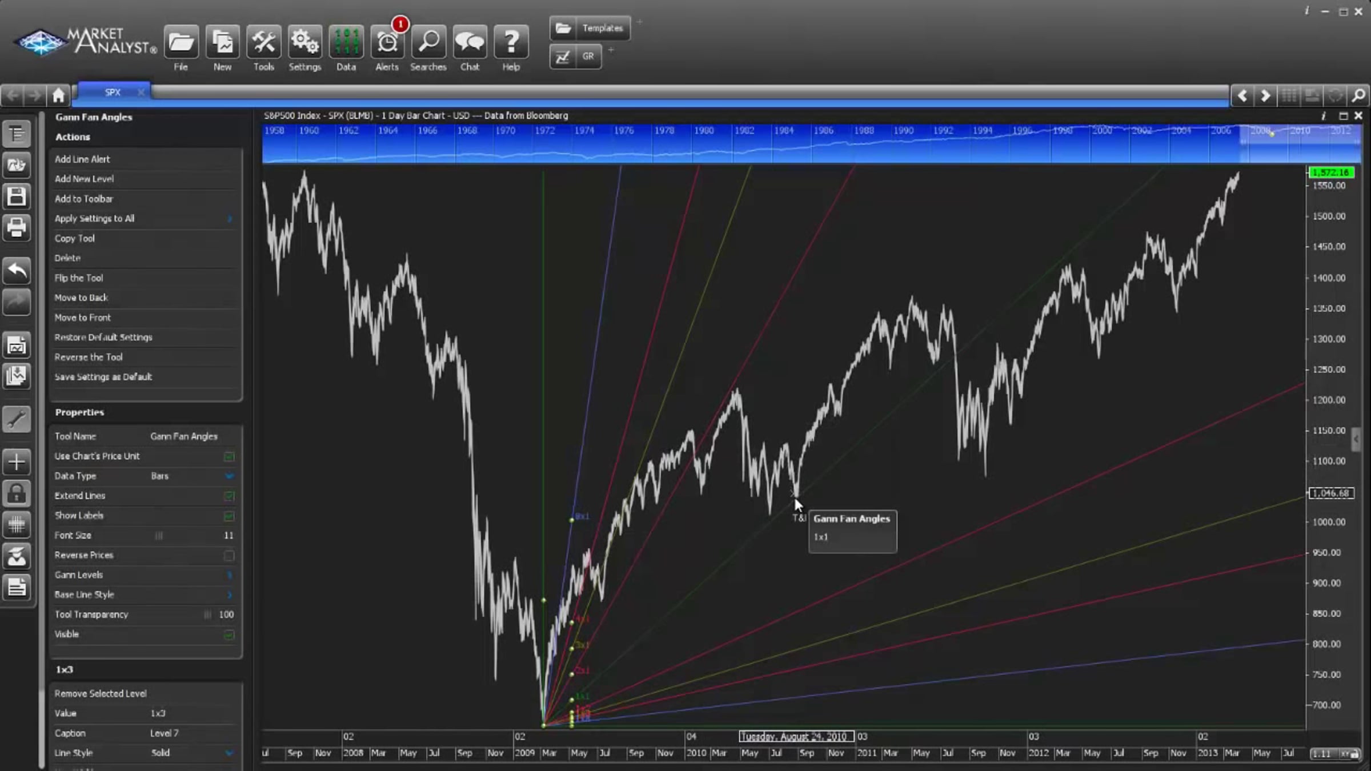Expand the Gann Levels arrow
Screen dimensions: 1371x771
pyautogui.click(x=229, y=575)
